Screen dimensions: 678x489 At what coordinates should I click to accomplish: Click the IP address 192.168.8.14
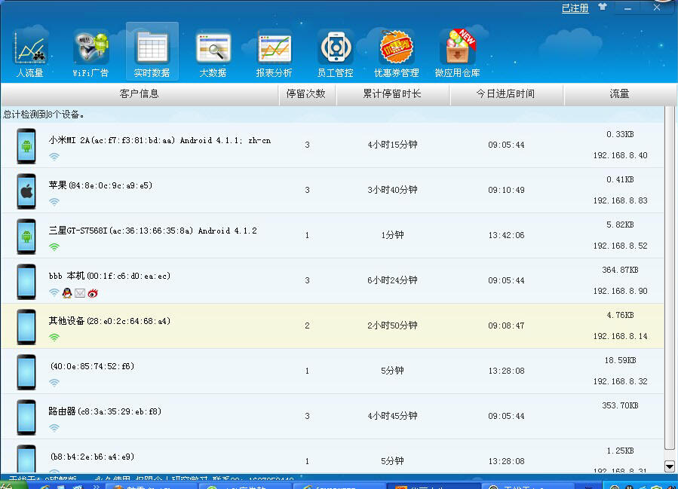pyautogui.click(x=621, y=336)
